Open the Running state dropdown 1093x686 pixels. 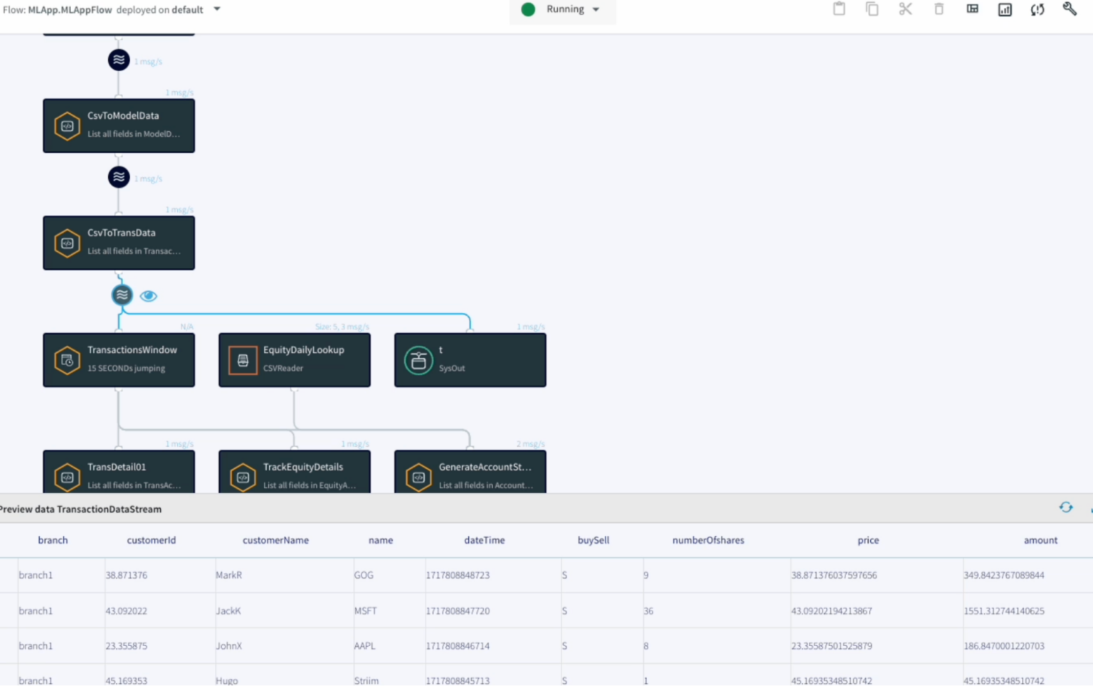coord(595,9)
